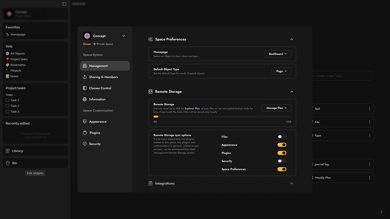The width and height of the screenshot is (390, 219).
Task: Open the Today filter dropdown
Action: (10, 95)
